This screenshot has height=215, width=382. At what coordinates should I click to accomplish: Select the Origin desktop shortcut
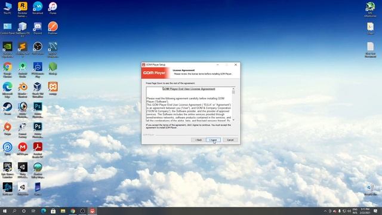pyautogui.click(x=8, y=129)
